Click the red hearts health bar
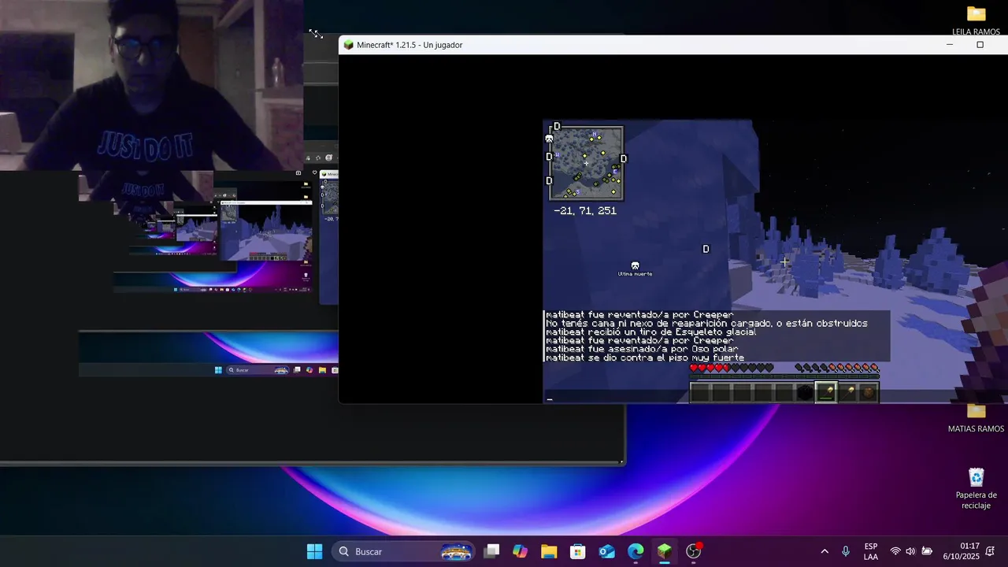Image resolution: width=1008 pixels, height=567 pixels. click(732, 368)
